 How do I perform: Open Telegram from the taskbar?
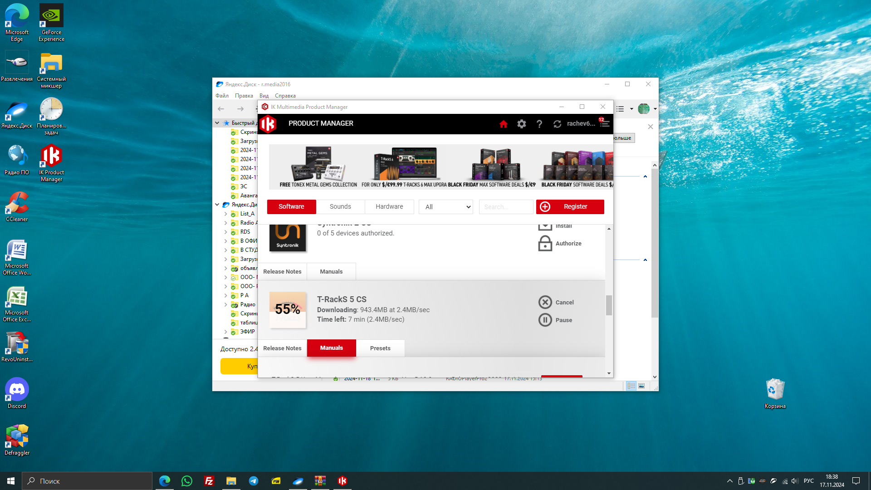tap(254, 481)
